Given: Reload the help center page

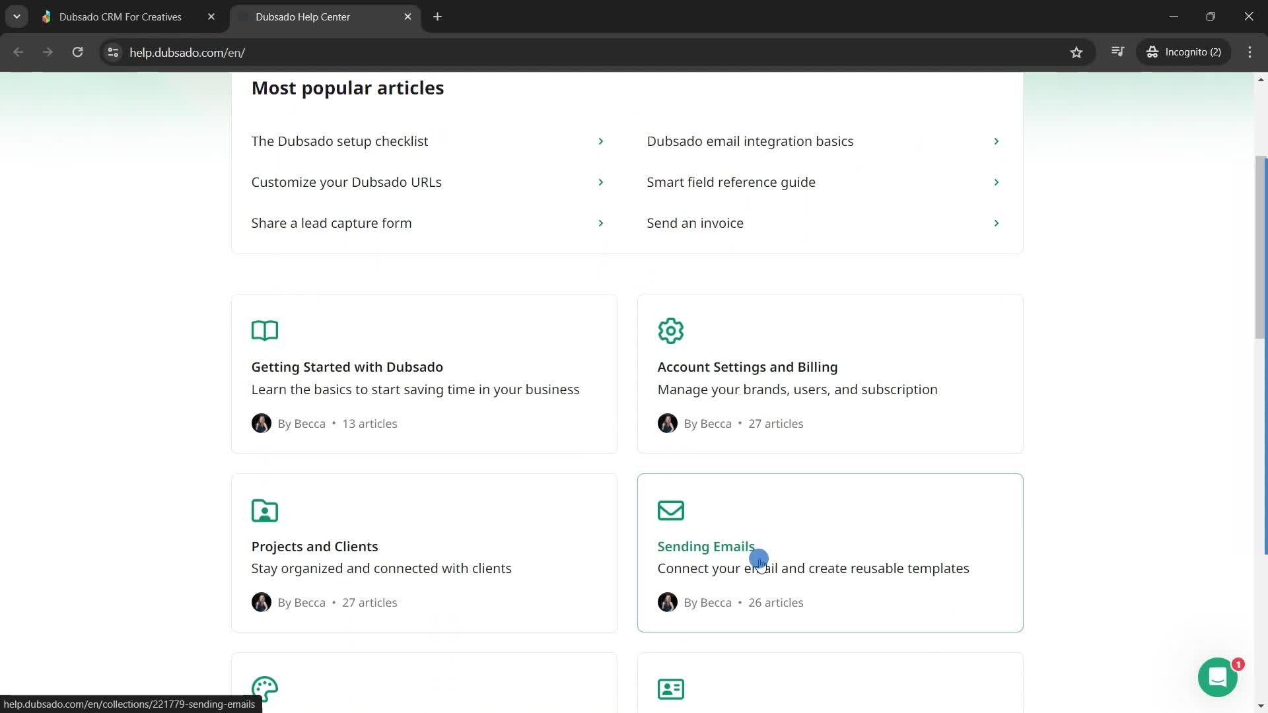Looking at the screenshot, I should [77, 52].
